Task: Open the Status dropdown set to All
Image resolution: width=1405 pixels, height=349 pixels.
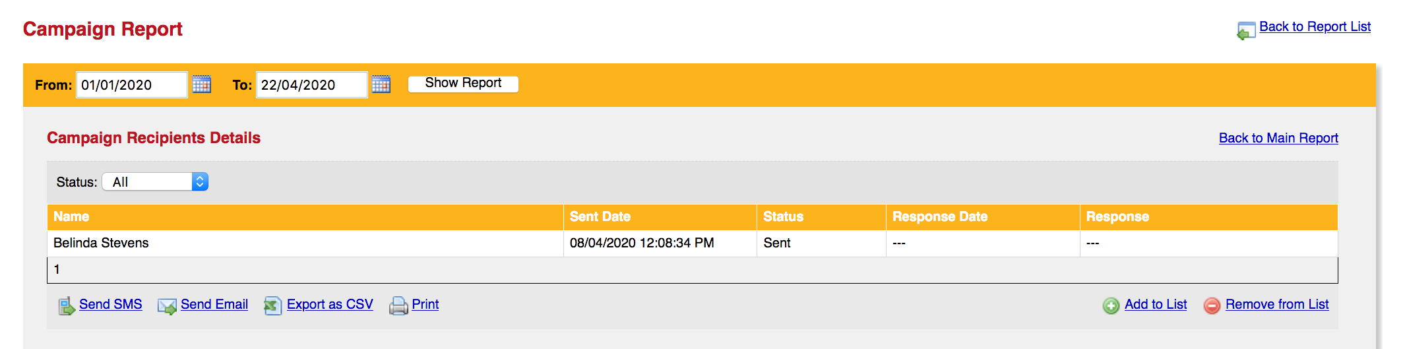Action: tap(155, 181)
